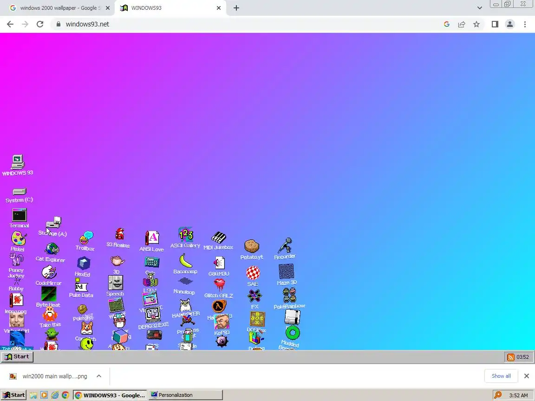The image size is (535, 401).
Task: Toggle Chrome side panel
Action: (495, 24)
